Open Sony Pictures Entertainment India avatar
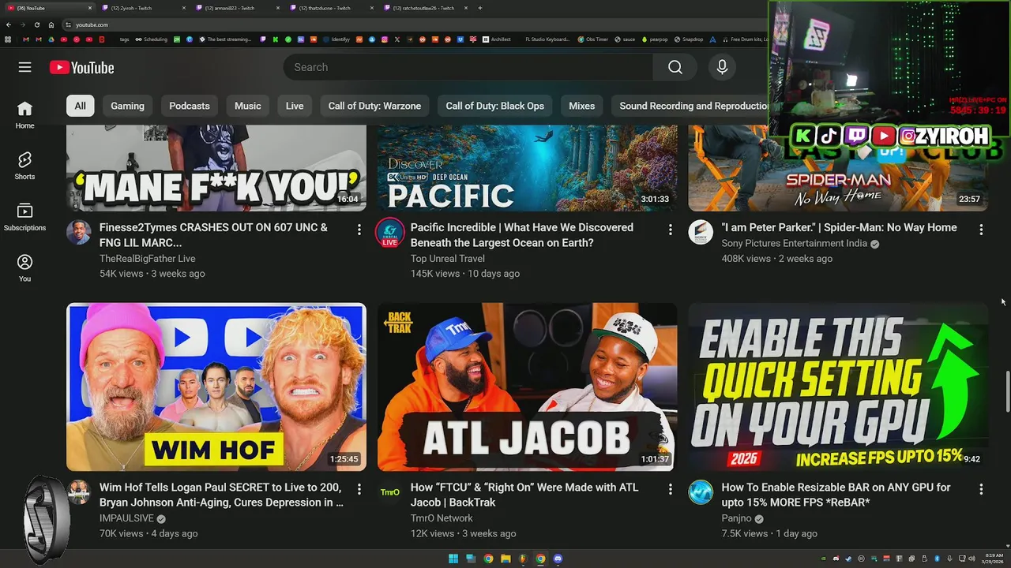 coord(701,232)
